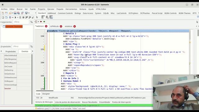Click right arrow beside Eventos tab

pos(32,51)
